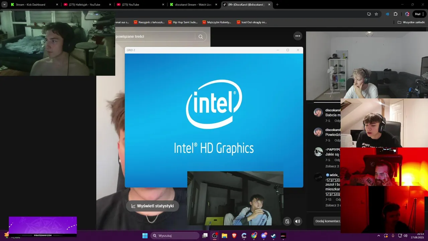Screen dimensions: 428x241
Task: Open the avatar next to Powiedzia comment
Action: (318, 132)
